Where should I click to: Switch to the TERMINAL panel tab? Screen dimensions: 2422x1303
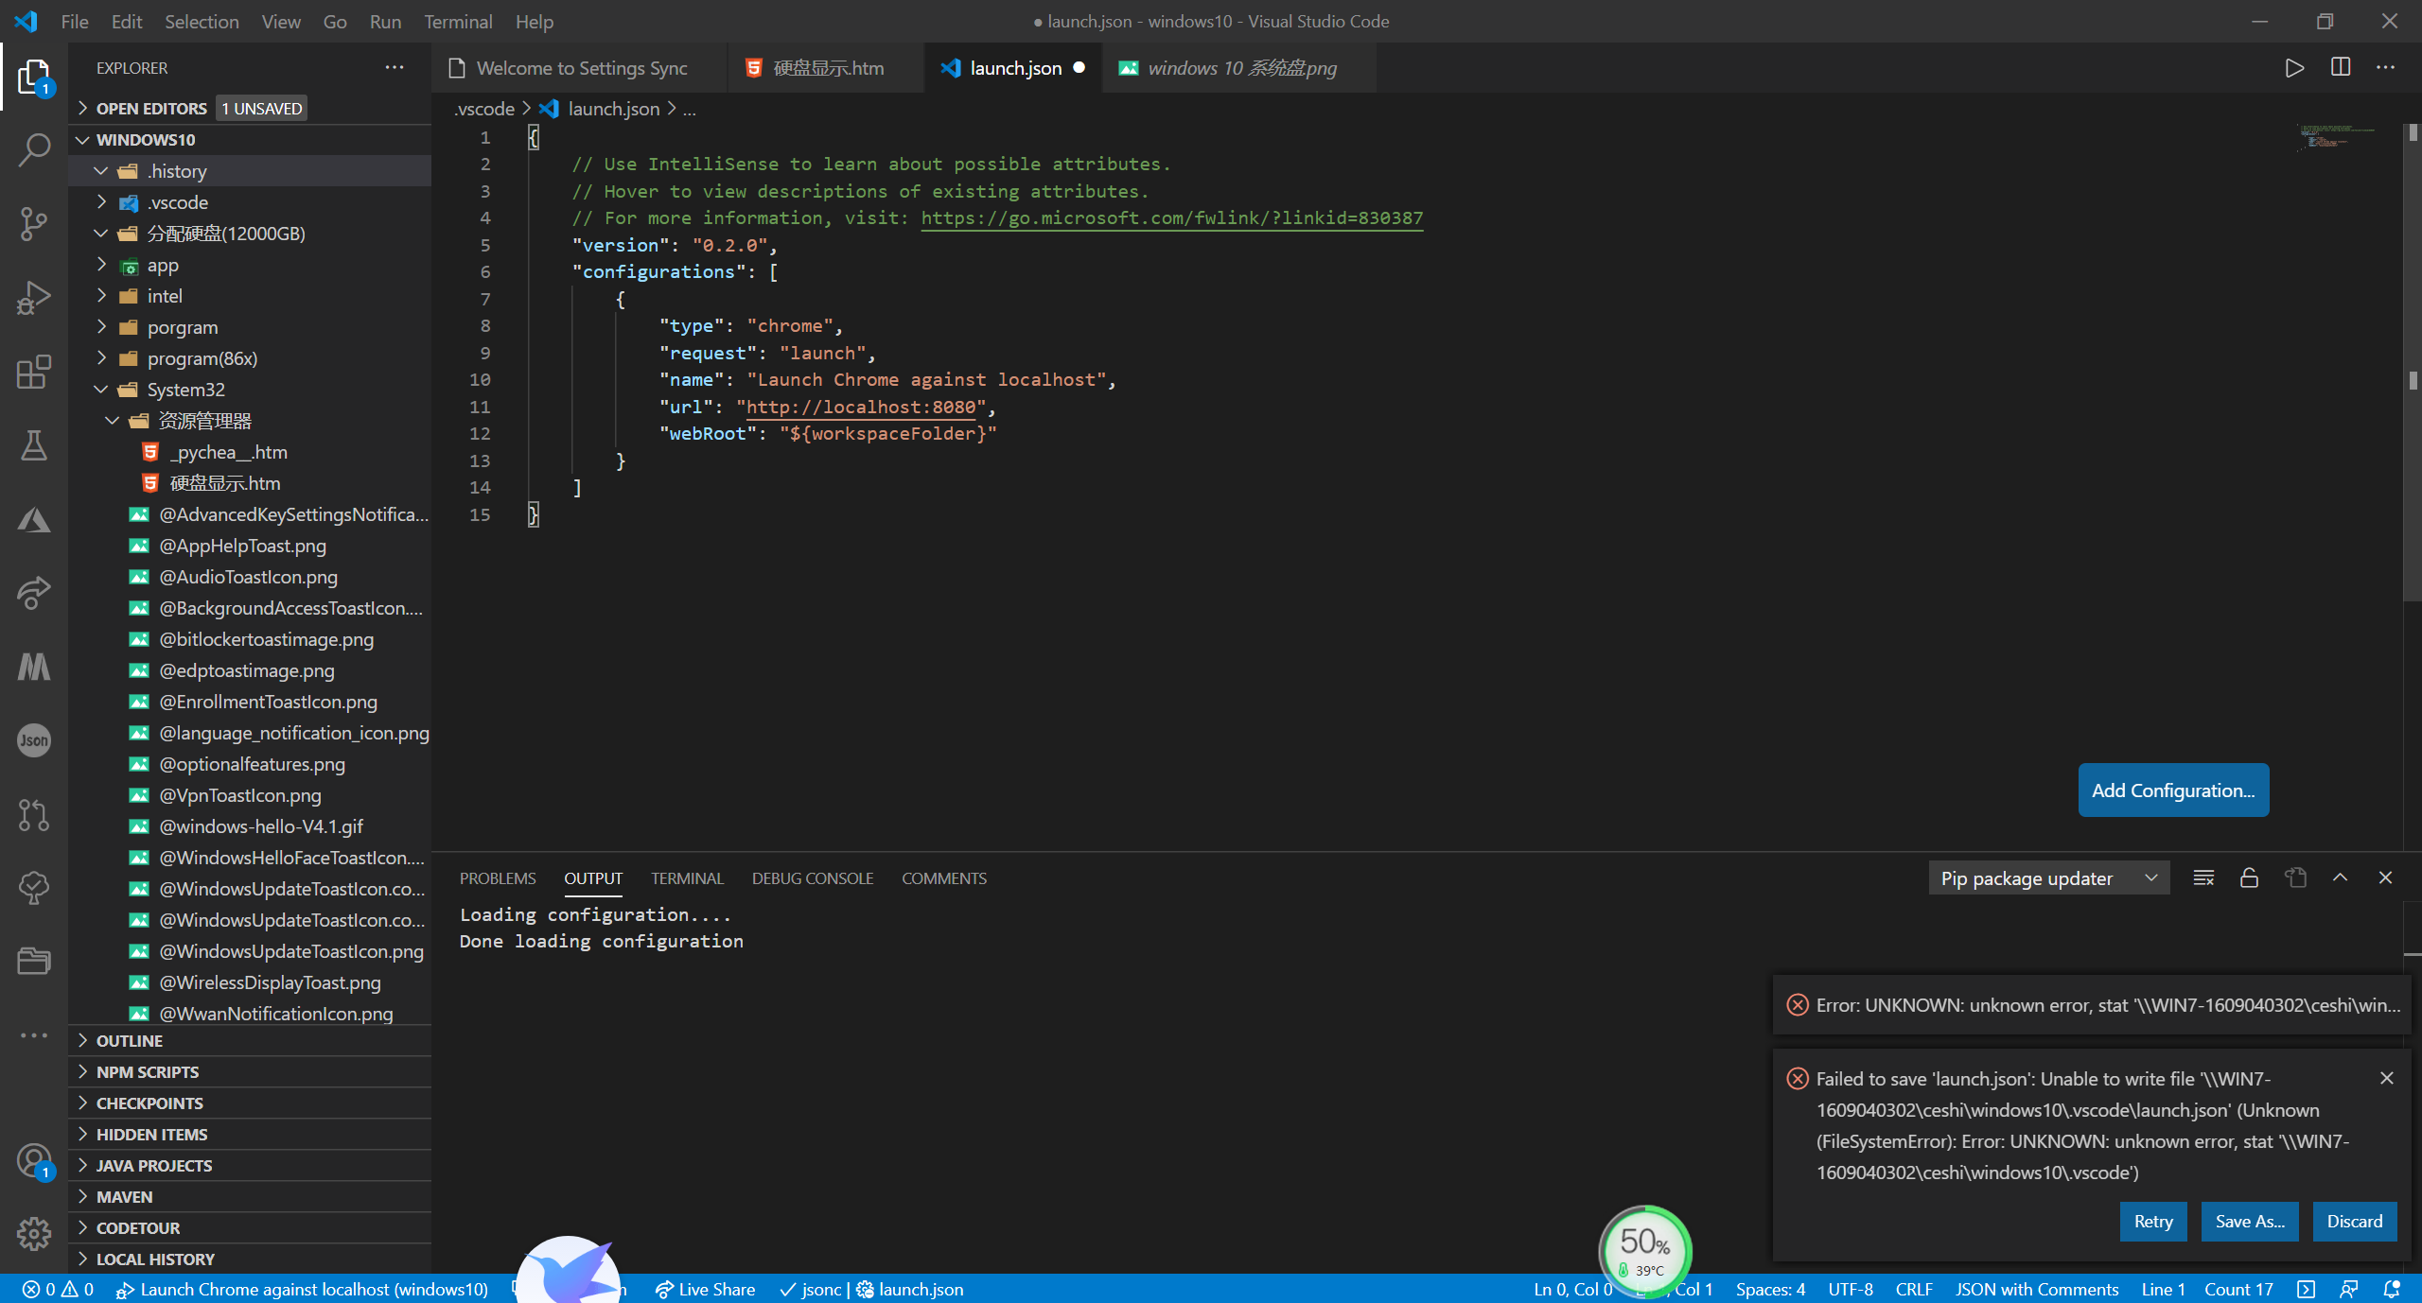pyautogui.click(x=687, y=878)
